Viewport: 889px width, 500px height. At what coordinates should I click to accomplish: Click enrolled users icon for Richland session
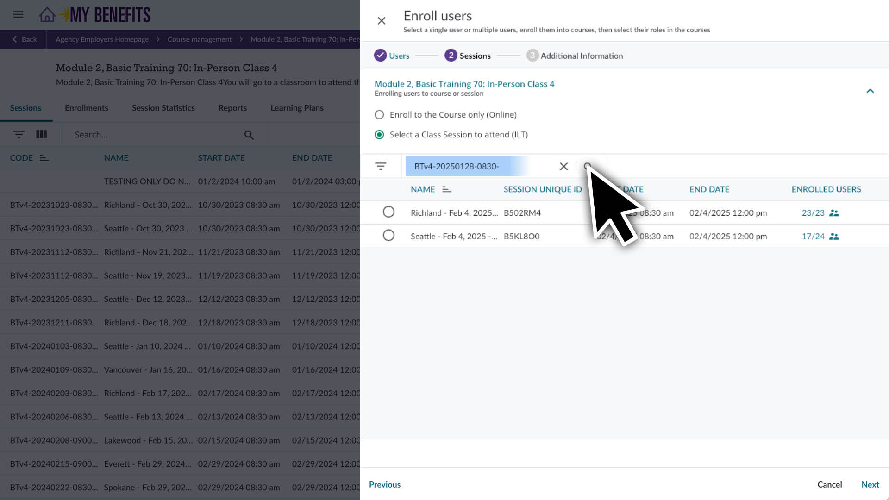tap(834, 213)
